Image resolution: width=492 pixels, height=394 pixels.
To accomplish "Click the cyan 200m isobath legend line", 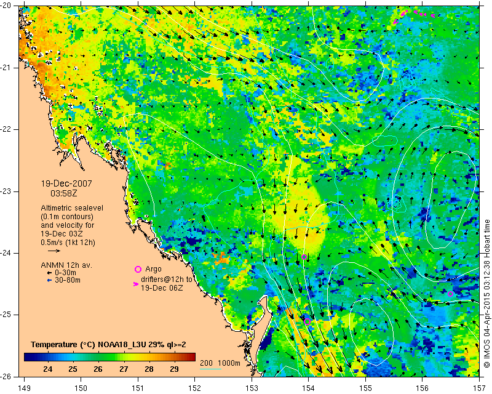I will coord(210,369).
